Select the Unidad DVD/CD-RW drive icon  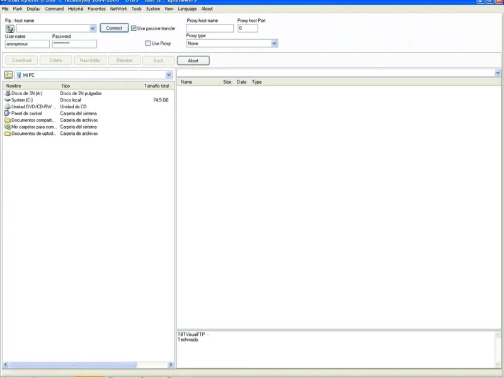pos(8,106)
